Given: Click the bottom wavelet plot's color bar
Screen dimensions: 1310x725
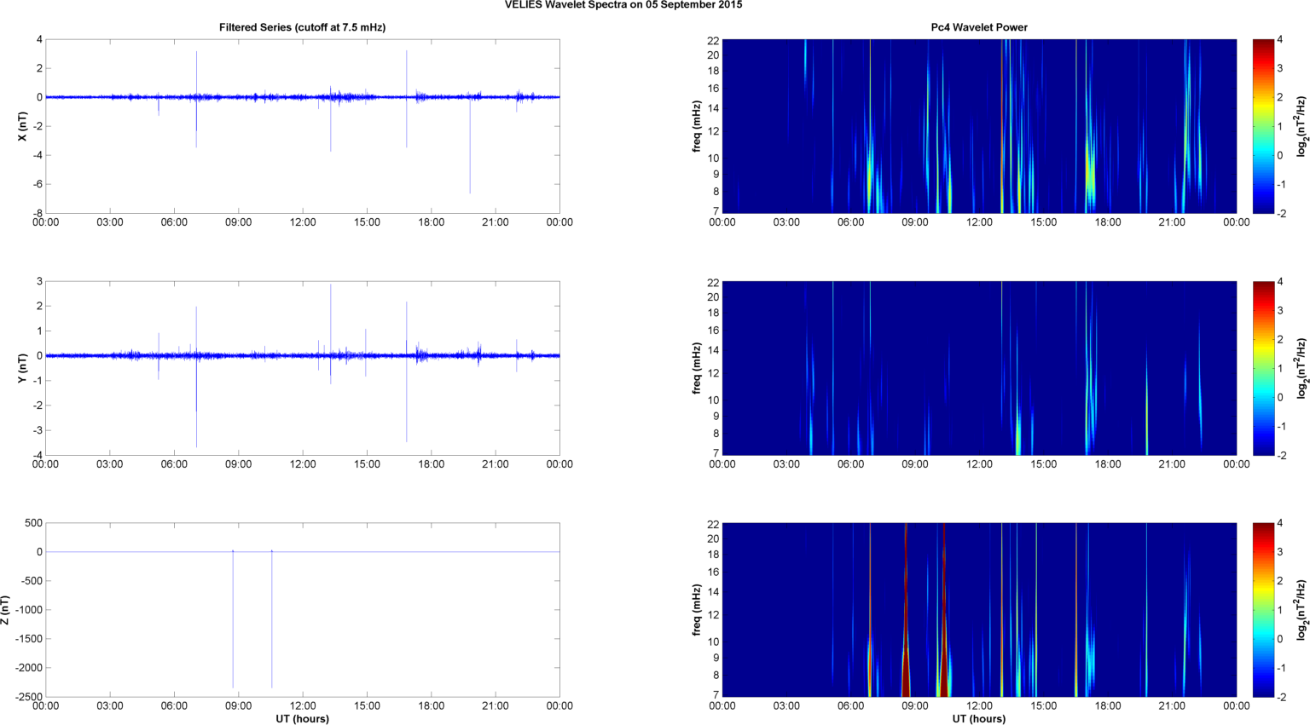Looking at the screenshot, I should [x=1264, y=610].
